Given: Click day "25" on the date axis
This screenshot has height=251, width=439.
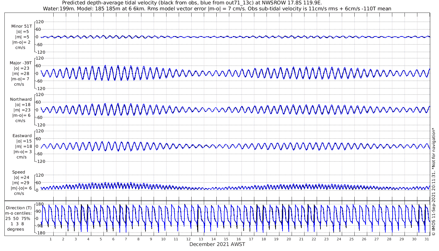Looking at the screenshot, I should pyautogui.click(x=351, y=239).
